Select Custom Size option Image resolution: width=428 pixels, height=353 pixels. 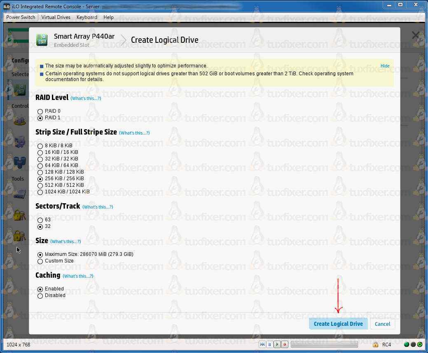[x=40, y=261]
